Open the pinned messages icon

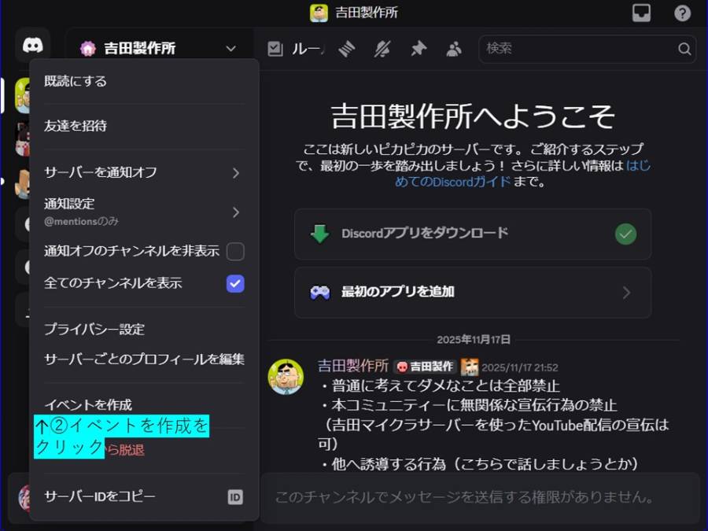click(x=419, y=48)
